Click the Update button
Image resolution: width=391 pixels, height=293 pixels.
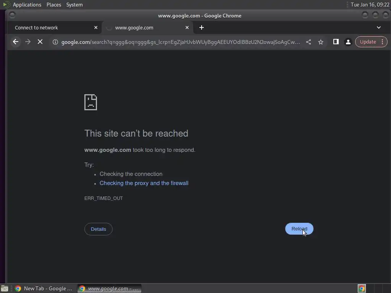[x=368, y=42]
